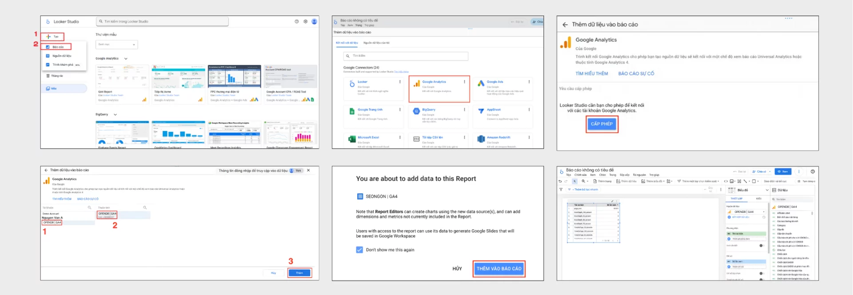Open more options on the Looker connector card
The width and height of the screenshot is (853, 295).
(400, 82)
